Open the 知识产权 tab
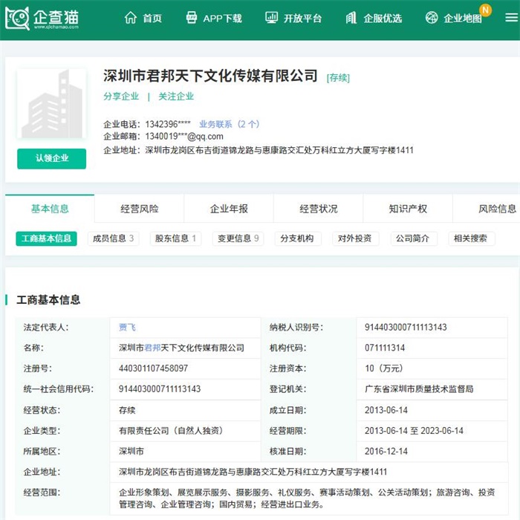The height and width of the screenshot is (520, 520). (408, 209)
